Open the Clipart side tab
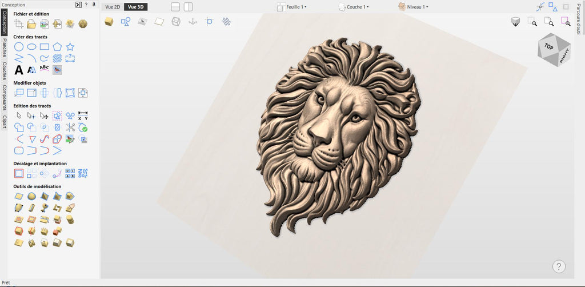This screenshot has width=585, height=287. [x=4, y=122]
